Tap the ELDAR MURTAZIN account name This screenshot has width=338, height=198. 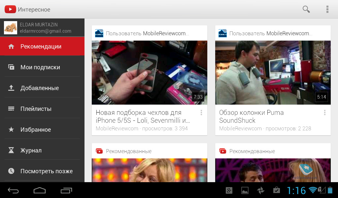39,24
